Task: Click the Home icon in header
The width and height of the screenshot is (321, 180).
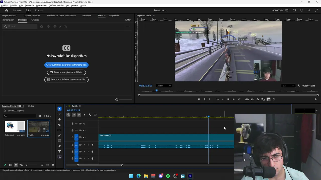Action: (x=7, y=10)
